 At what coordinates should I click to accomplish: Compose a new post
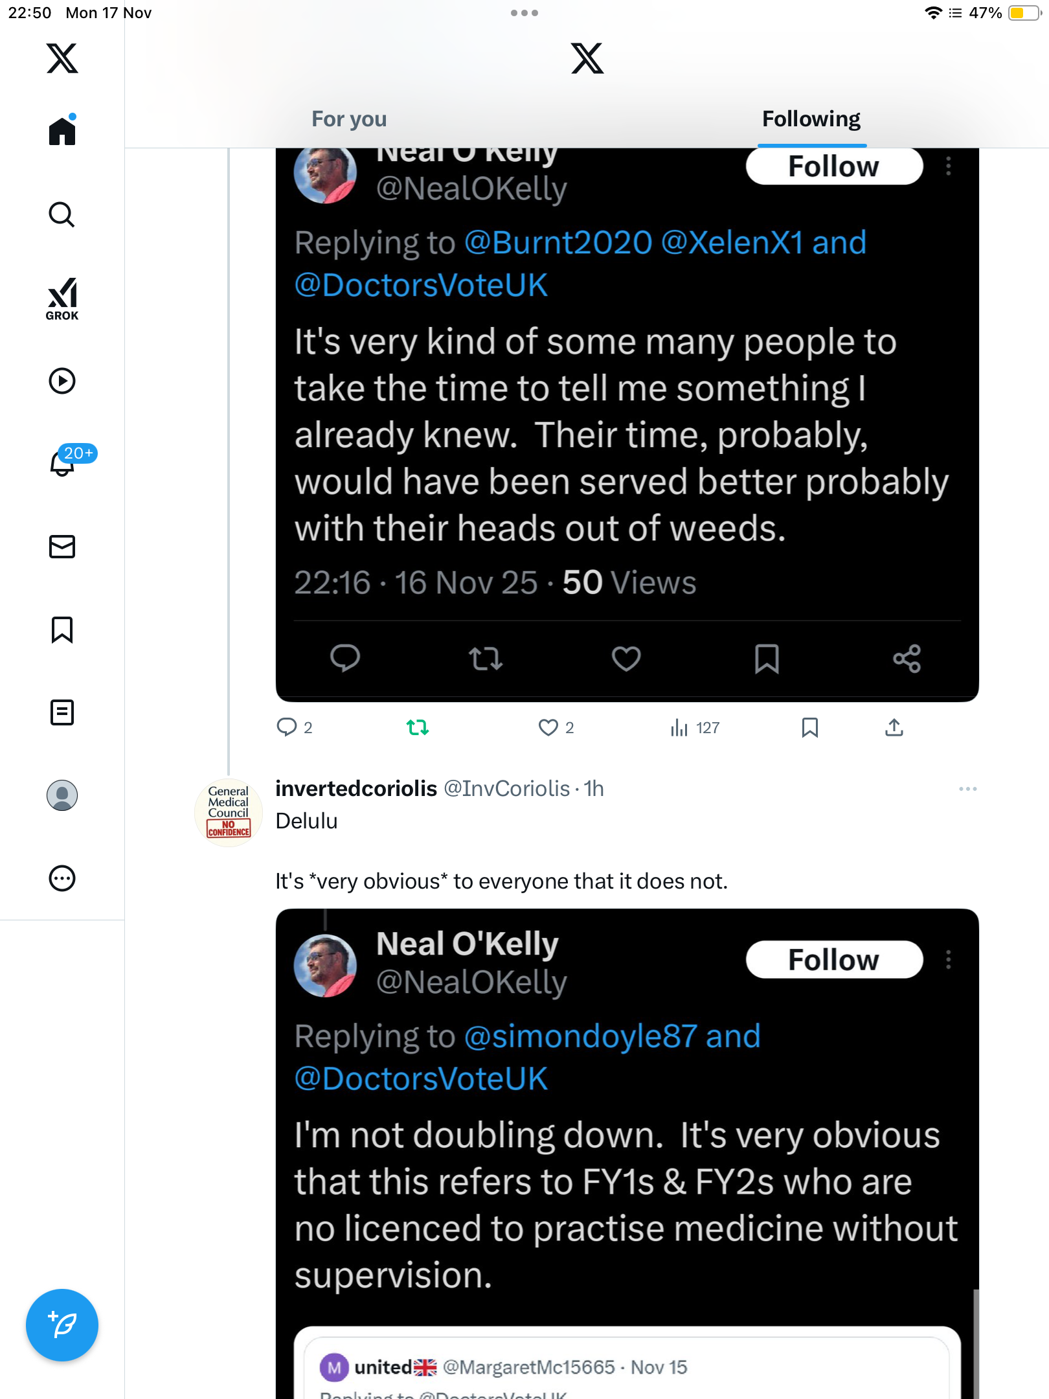[x=62, y=1325]
